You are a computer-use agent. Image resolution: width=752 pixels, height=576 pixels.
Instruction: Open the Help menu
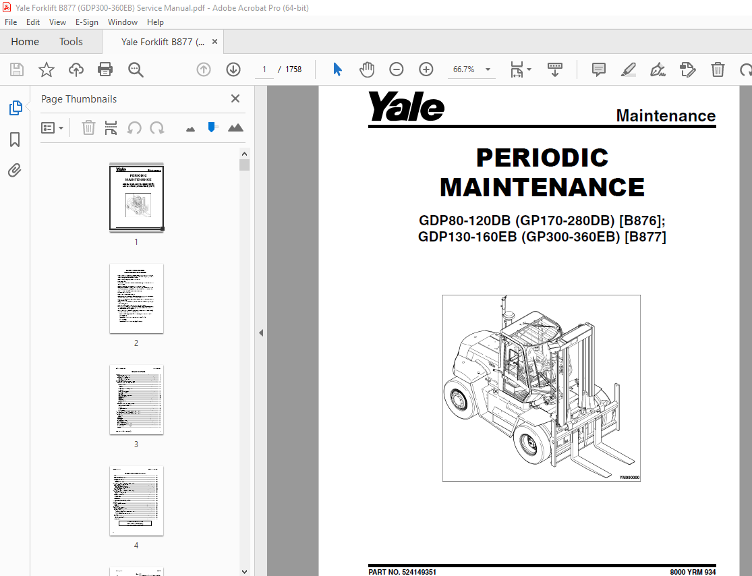pos(155,22)
